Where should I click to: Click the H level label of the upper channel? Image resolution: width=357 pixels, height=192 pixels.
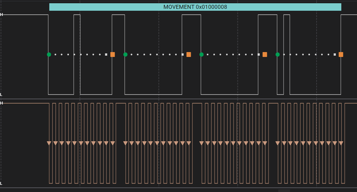pyautogui.click(x=1, y=15)
